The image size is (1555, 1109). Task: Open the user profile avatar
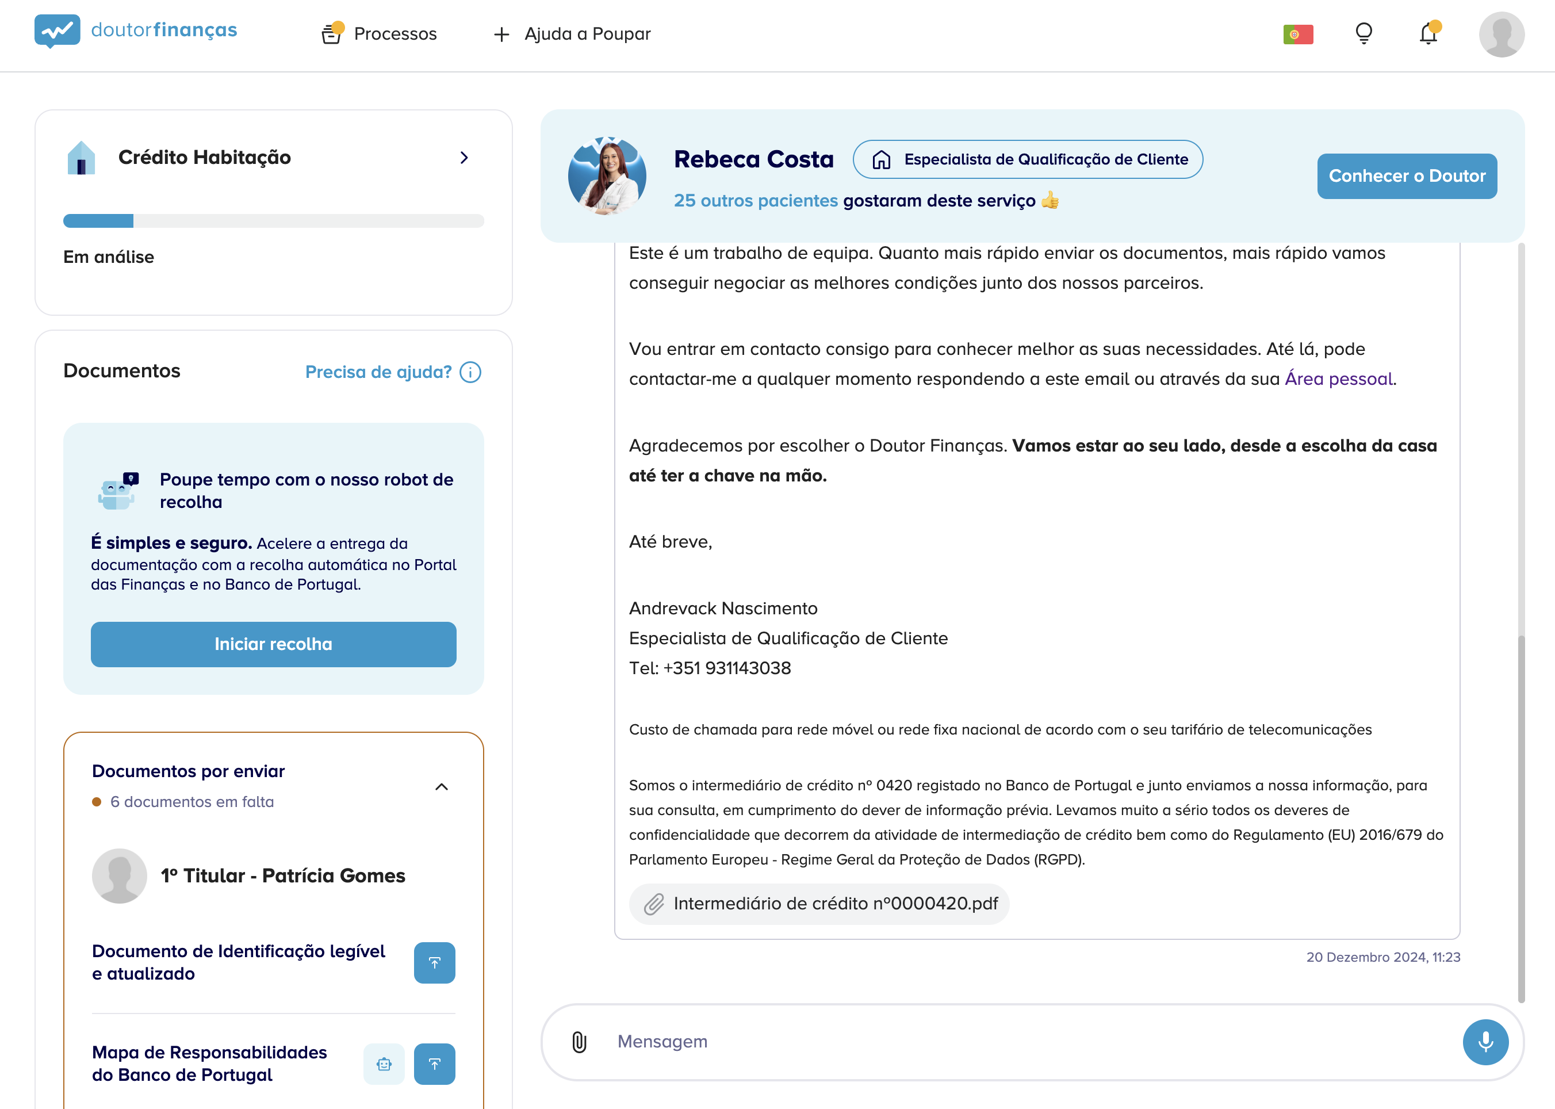click(x=1501, y=34)
